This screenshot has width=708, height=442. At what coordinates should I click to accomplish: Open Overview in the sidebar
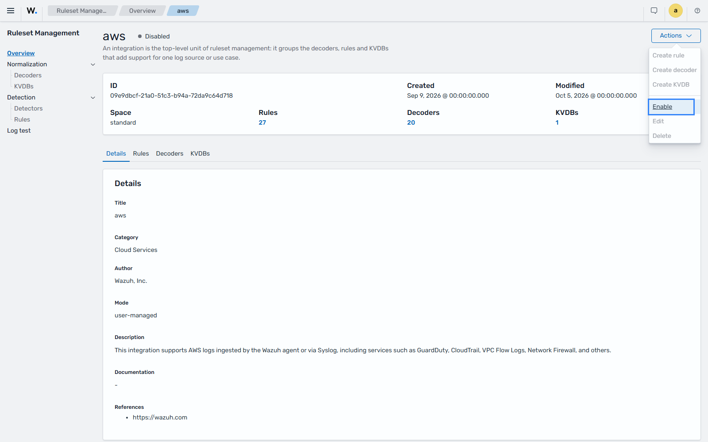pyautogui.click(x=21, y=53)
